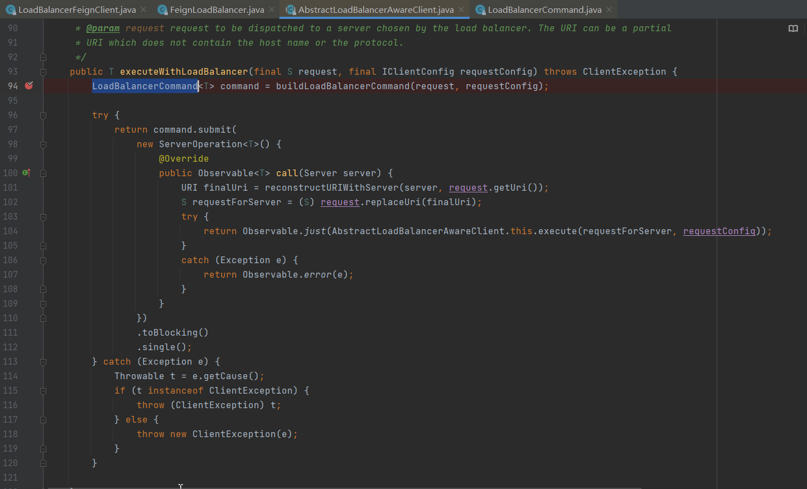Screen dimensions: 807x489
Task: Collapse ServerOperation fold at line 98
Action: tap(43, 144)
